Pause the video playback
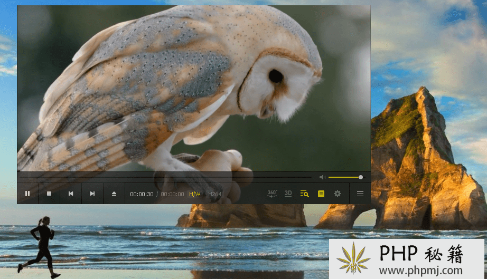The image size is (487, 279). (x=27, y=194)
